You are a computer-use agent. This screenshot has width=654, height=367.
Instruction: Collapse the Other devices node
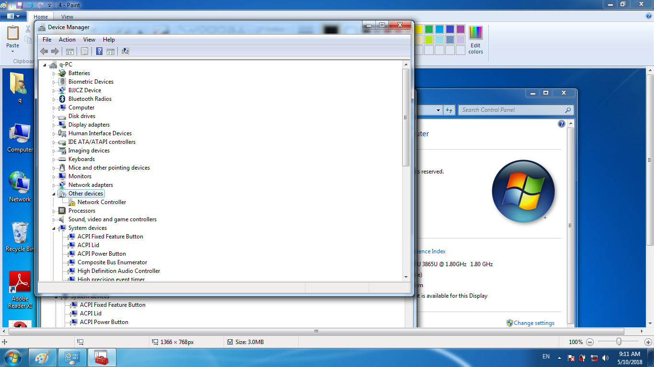pos(54,194)
